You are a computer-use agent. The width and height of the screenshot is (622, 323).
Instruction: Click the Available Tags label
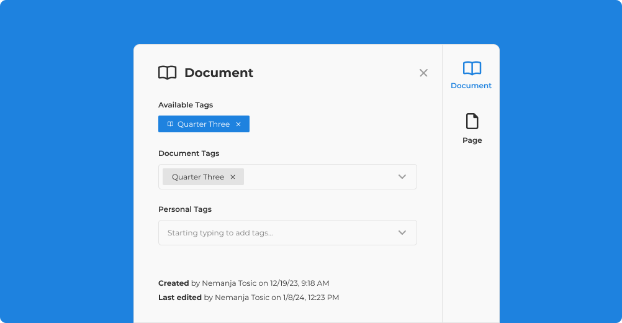point(186,105)
